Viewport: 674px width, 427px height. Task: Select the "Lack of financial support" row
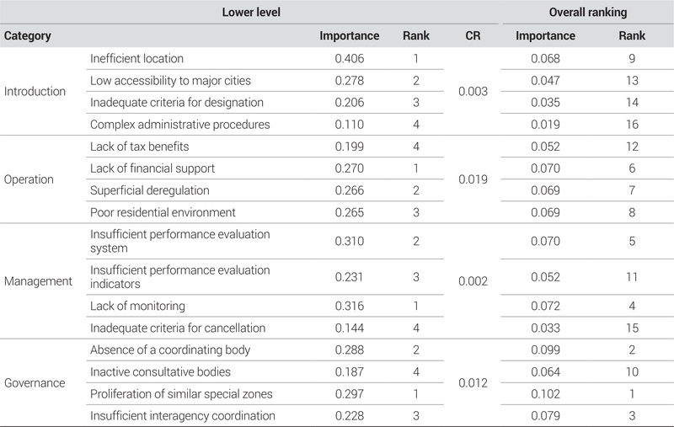(152, 168)
